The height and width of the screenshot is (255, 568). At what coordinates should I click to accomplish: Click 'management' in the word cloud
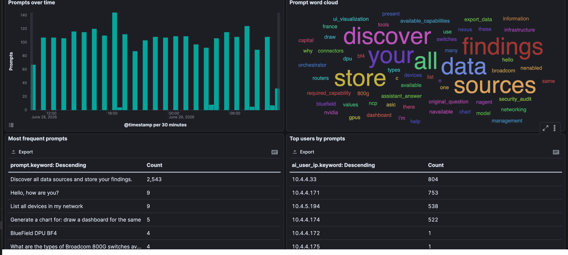(507, 121)
